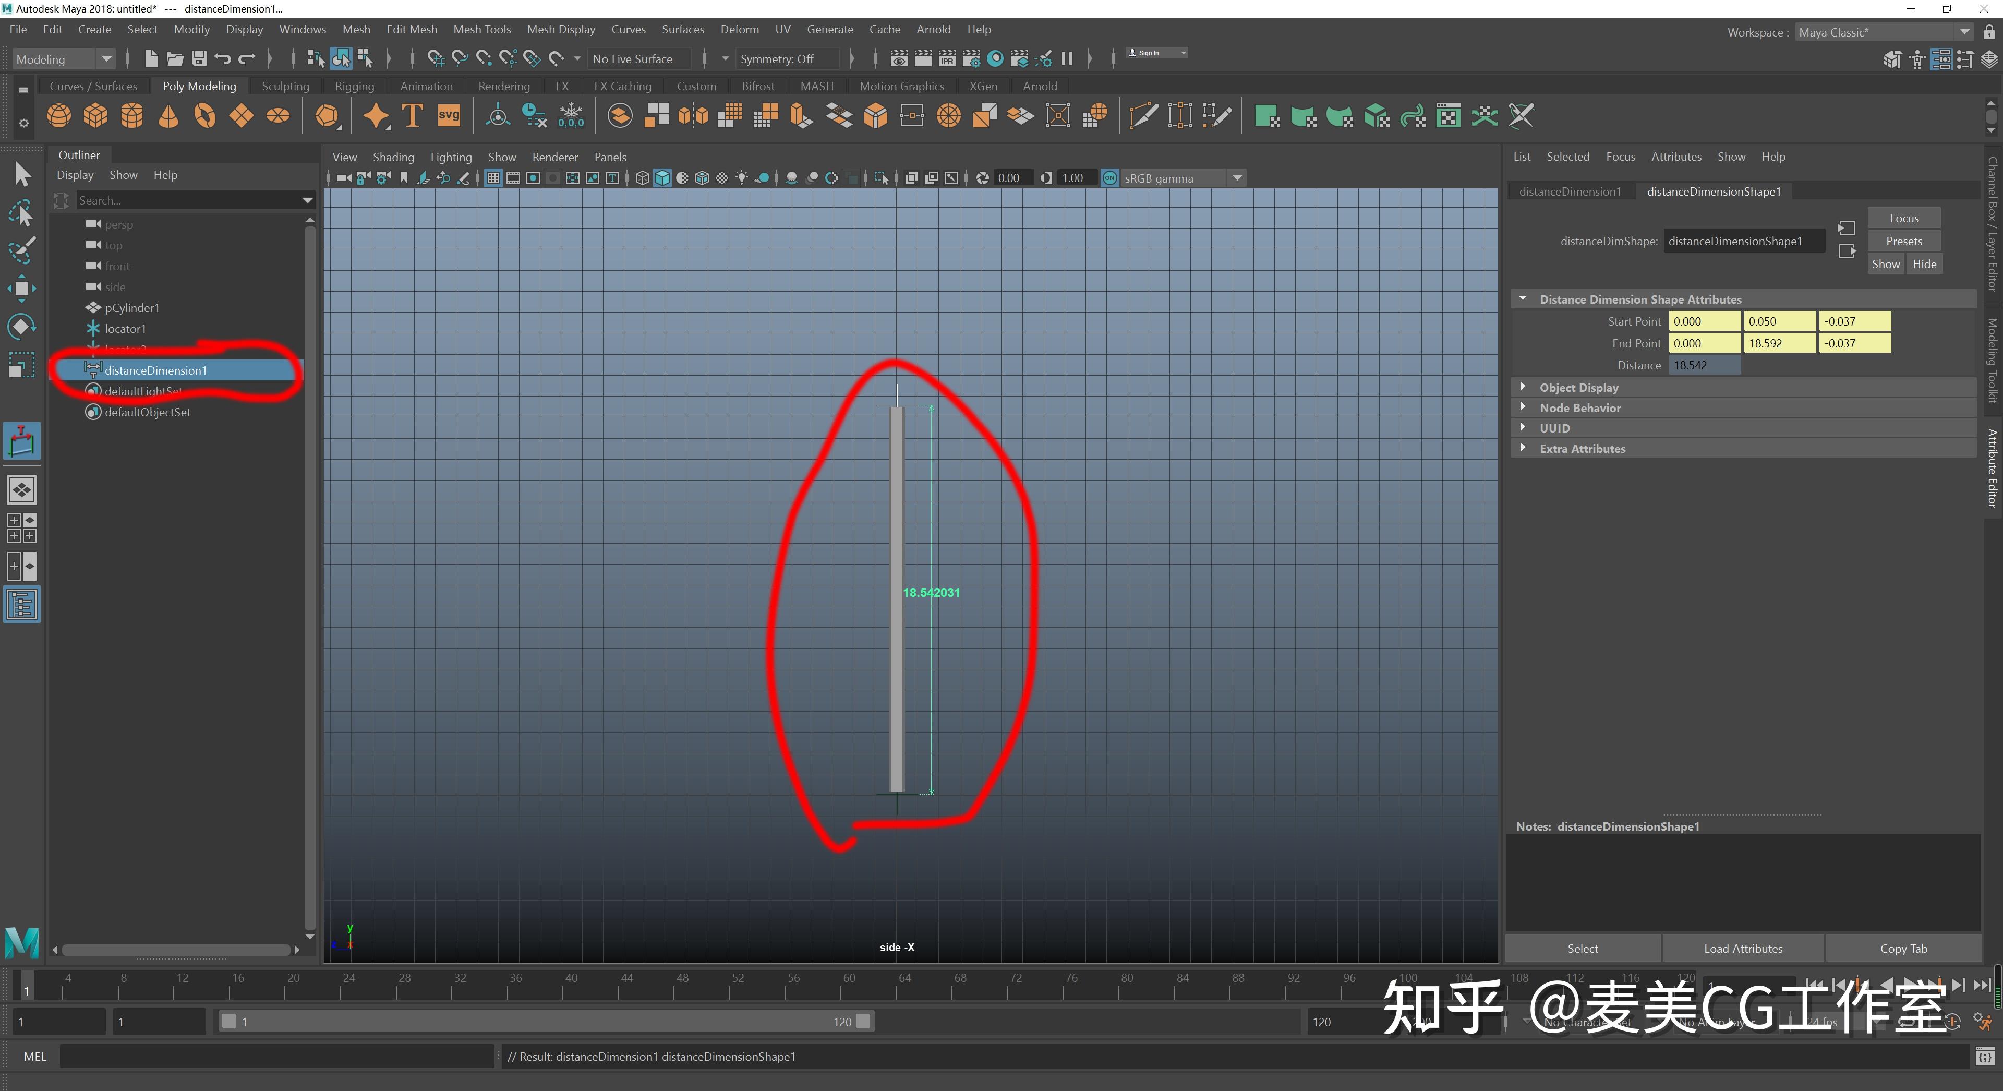Create a polygon cube from the shelf

point(95,115)
